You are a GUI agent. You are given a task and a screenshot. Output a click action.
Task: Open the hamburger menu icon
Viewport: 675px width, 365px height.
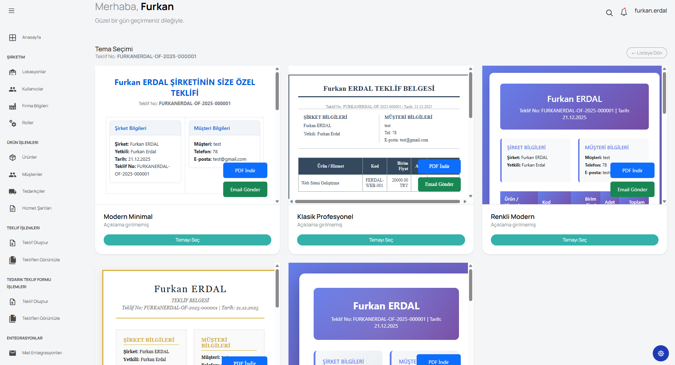tap(11, 11)
